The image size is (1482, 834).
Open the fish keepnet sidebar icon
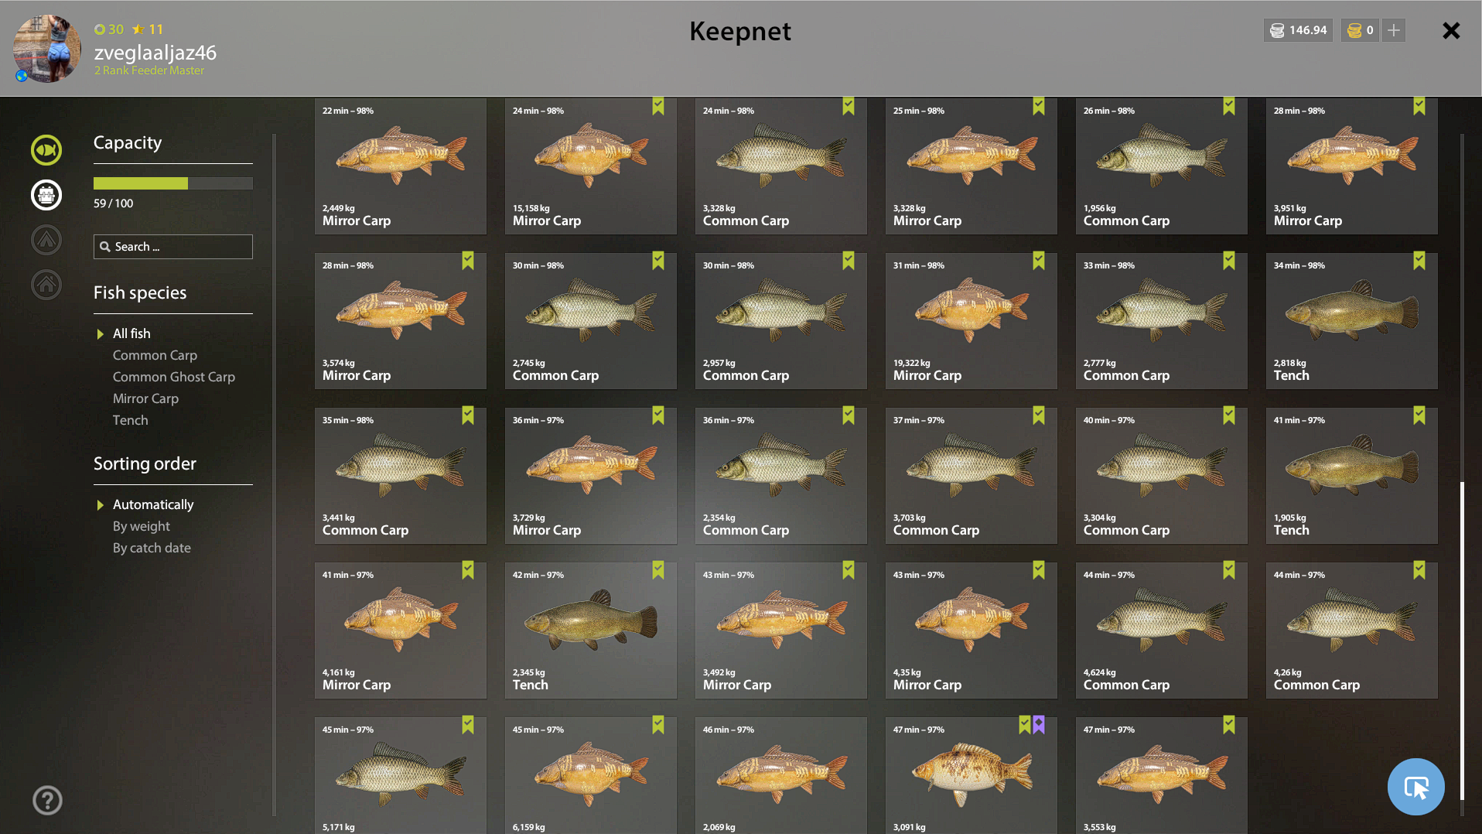point(46,149)
